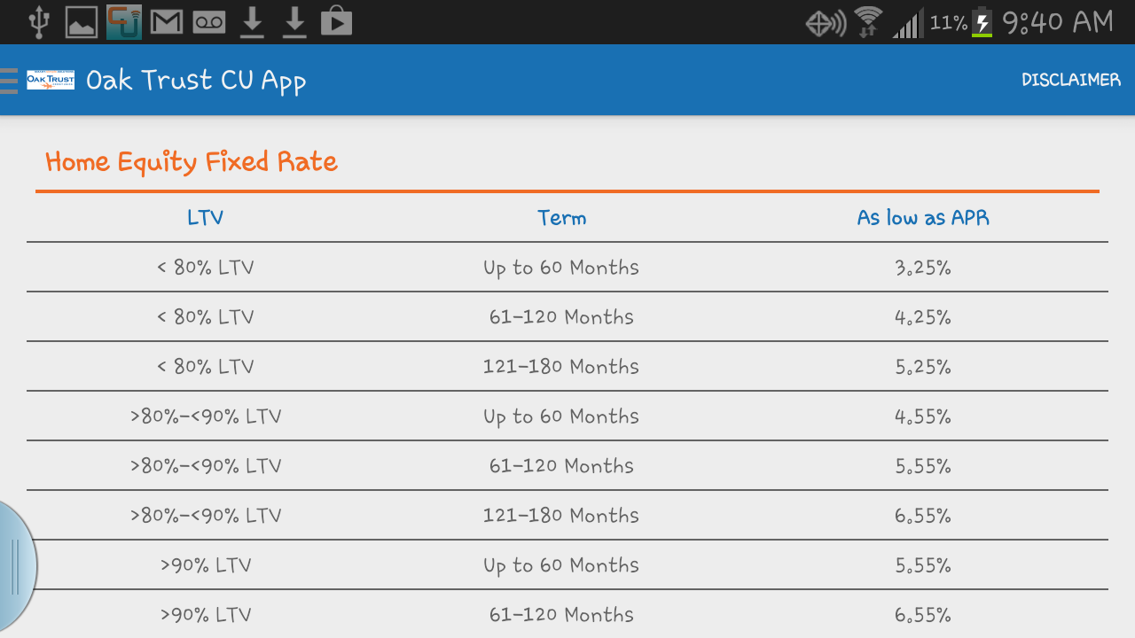This screenshot has height=638, width=1135.
Task: Tap the download icon beside Play Store icon
Action: pyautogui.click(x=294, y=22)
